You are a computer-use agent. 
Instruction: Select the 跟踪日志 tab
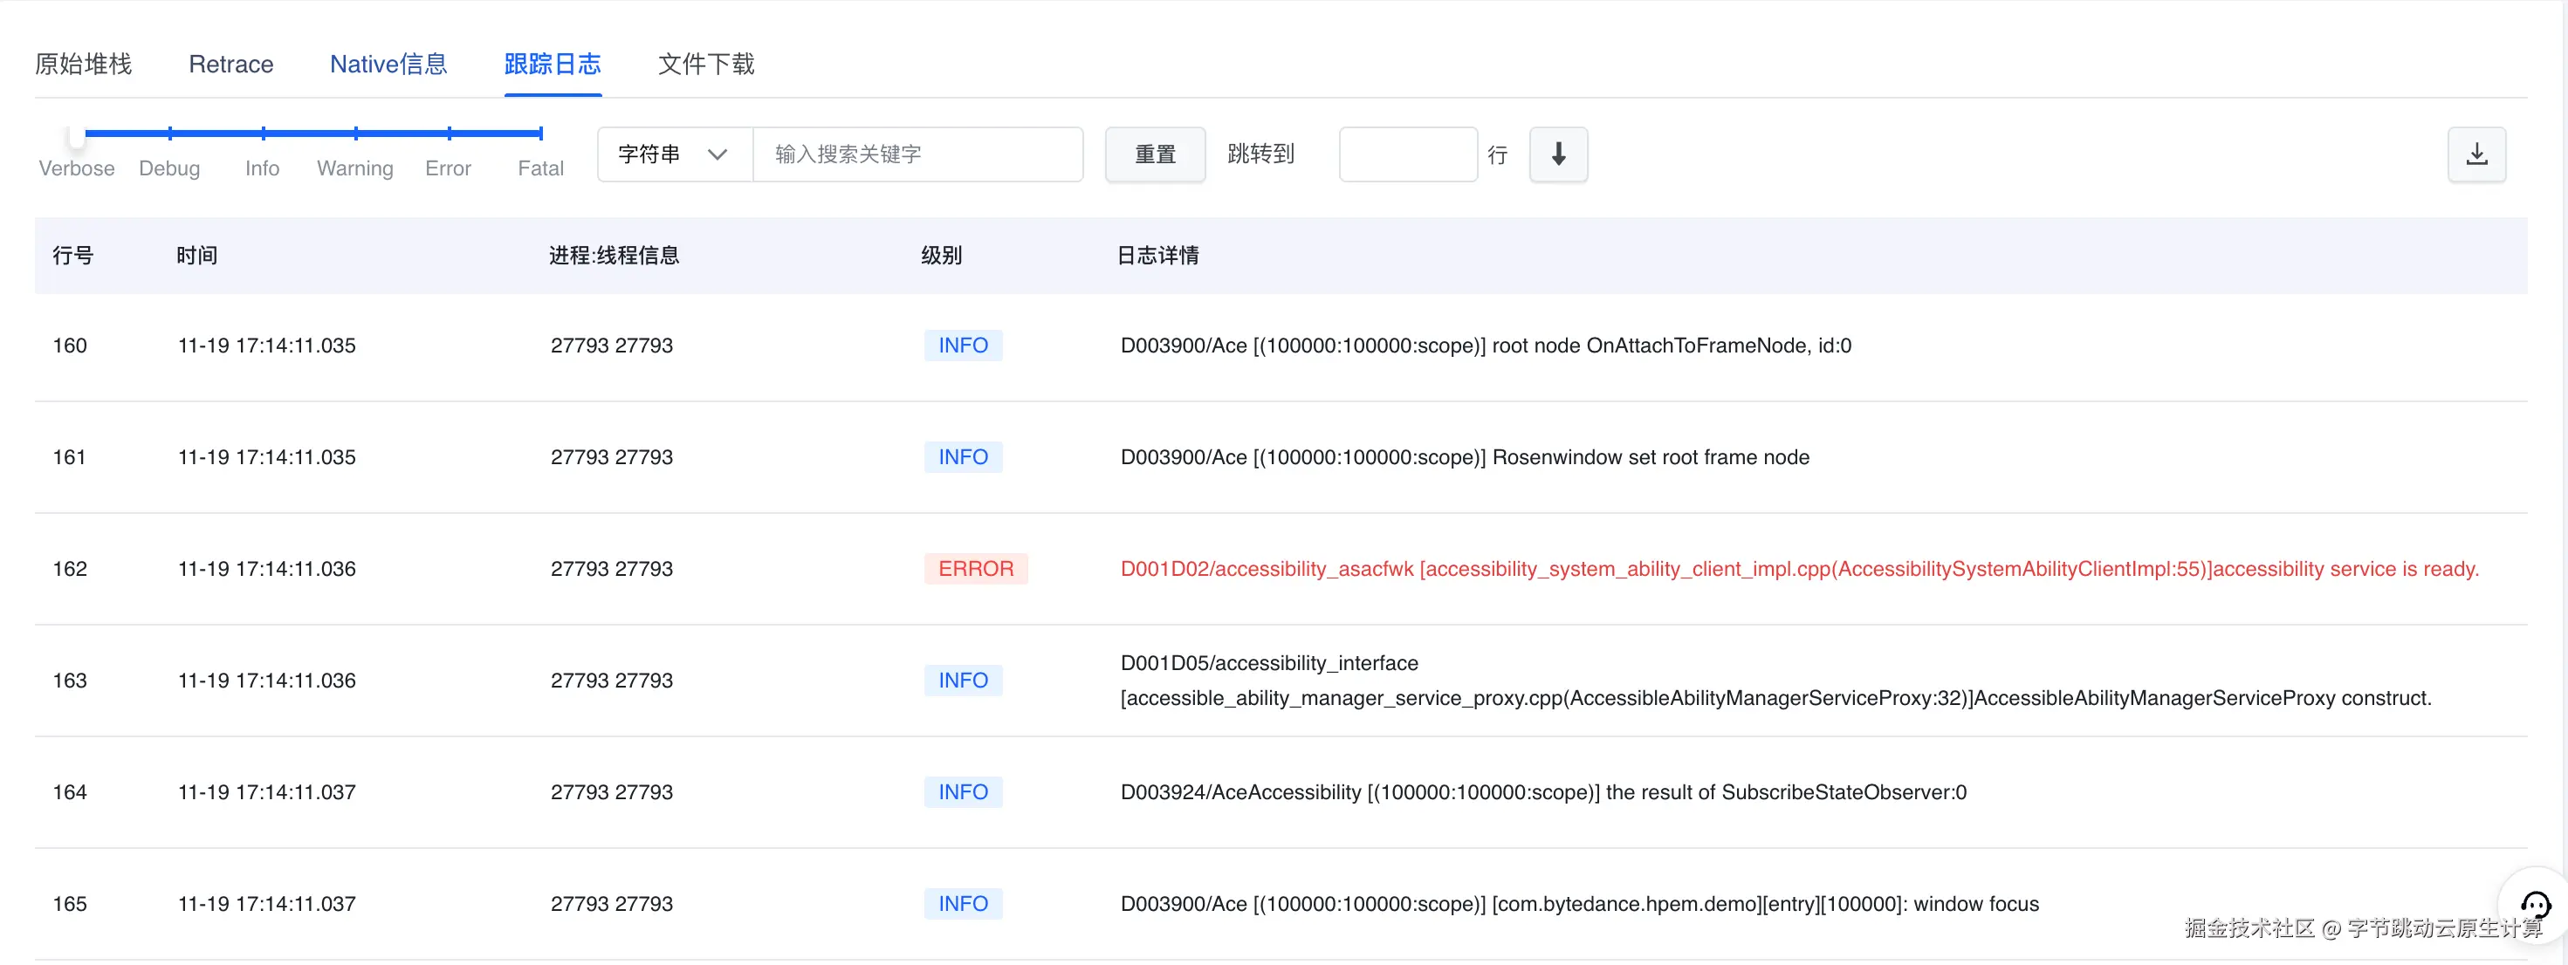(553, 65)
